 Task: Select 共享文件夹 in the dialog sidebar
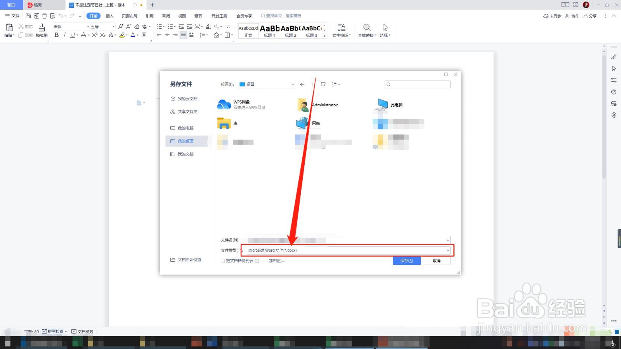[184, 112]
